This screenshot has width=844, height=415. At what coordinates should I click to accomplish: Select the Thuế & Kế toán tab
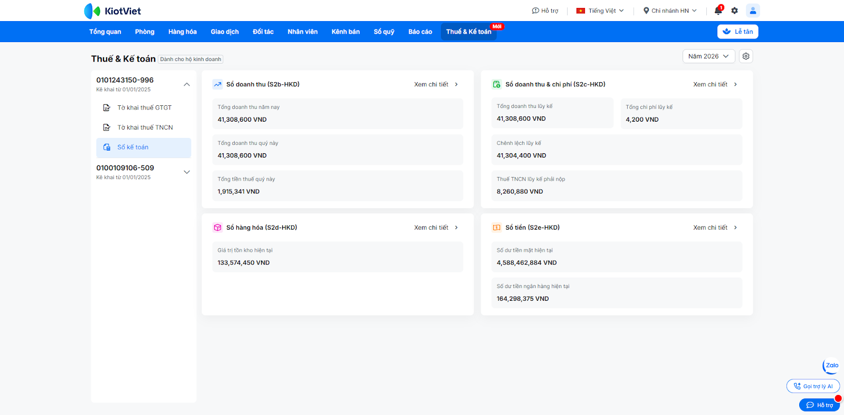(469, 32)
